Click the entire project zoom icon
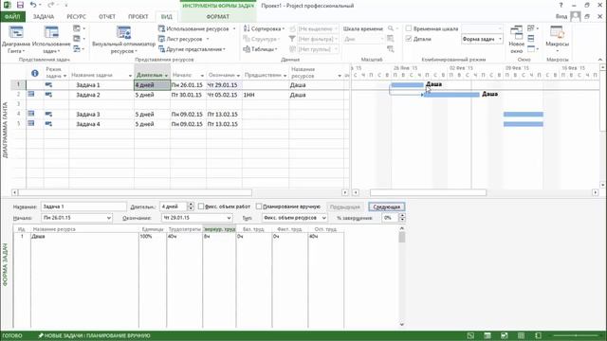The image size is (607, 341). pos(391,39)
